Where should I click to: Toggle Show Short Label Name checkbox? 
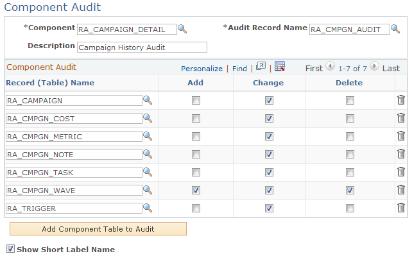coord(10,249)
